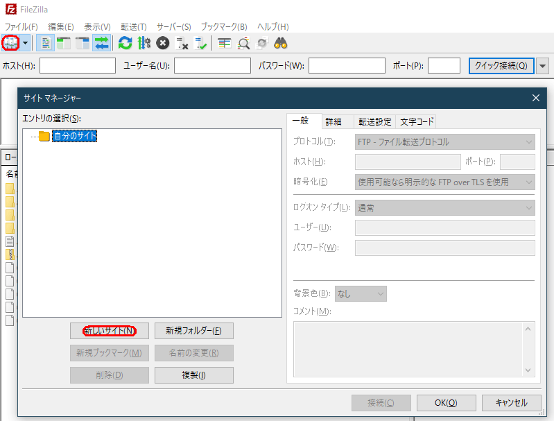Click the cancel current operation icon
The width and height of the screenshot is (554, 421).
[163, 43]
